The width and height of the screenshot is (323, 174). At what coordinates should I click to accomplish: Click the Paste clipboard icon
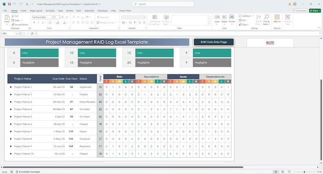(x=7, y=18)
